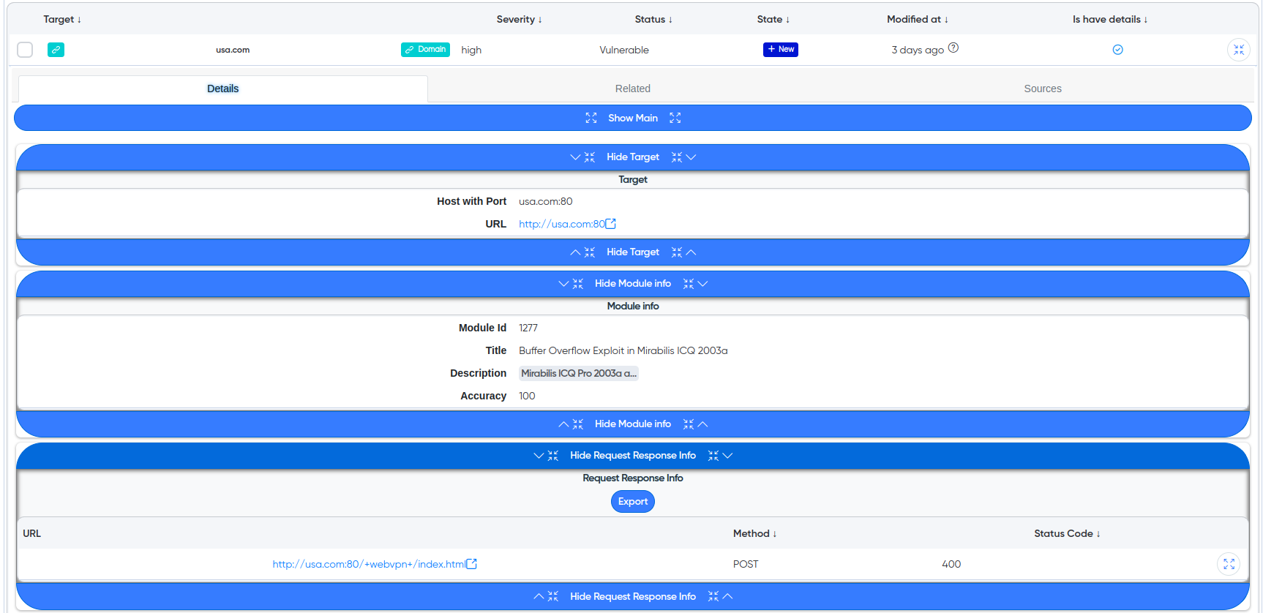Open the Sources tab
The image size is (1263, 613).
click(1042, 89)
